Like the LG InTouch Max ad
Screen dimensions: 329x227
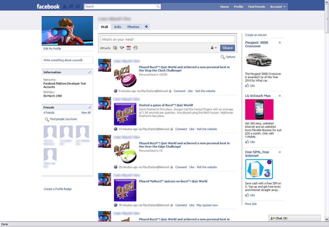click(x=250, y=142)
